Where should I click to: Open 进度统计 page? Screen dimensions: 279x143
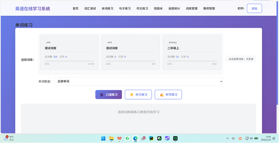(174, 8)
